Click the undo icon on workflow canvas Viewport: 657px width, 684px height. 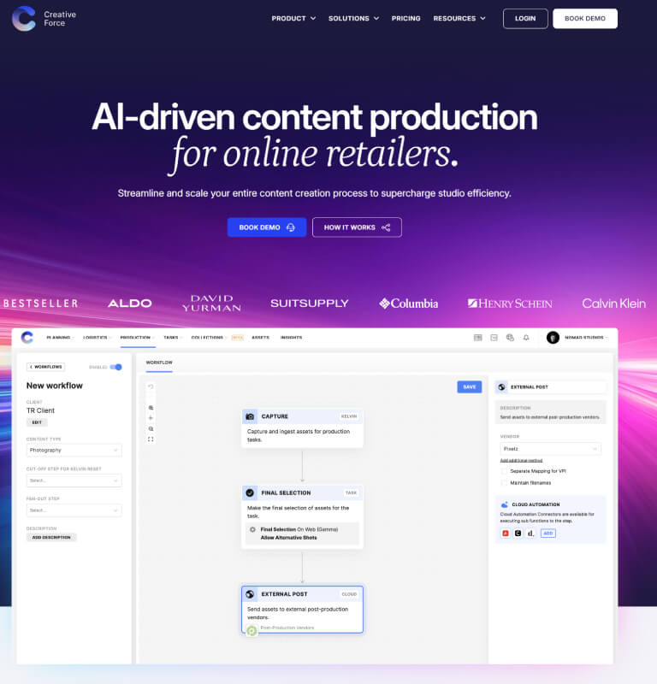pyautogui.click(x=151, y=386)
